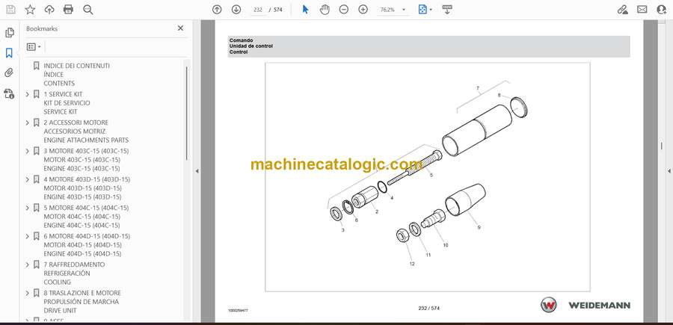
Task: Open the security lock panel icon
Action: [9, 93]
